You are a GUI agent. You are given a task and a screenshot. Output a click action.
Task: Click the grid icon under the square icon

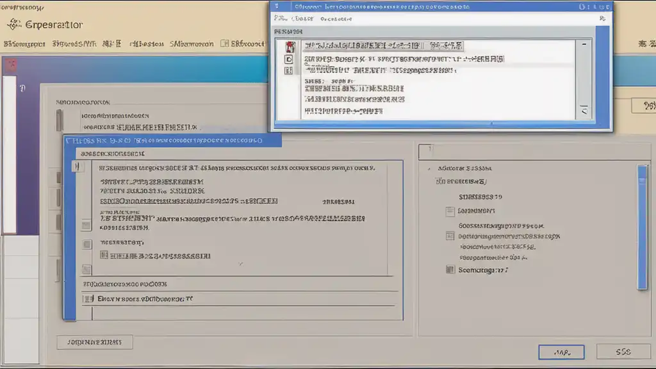tap(289, 70)
